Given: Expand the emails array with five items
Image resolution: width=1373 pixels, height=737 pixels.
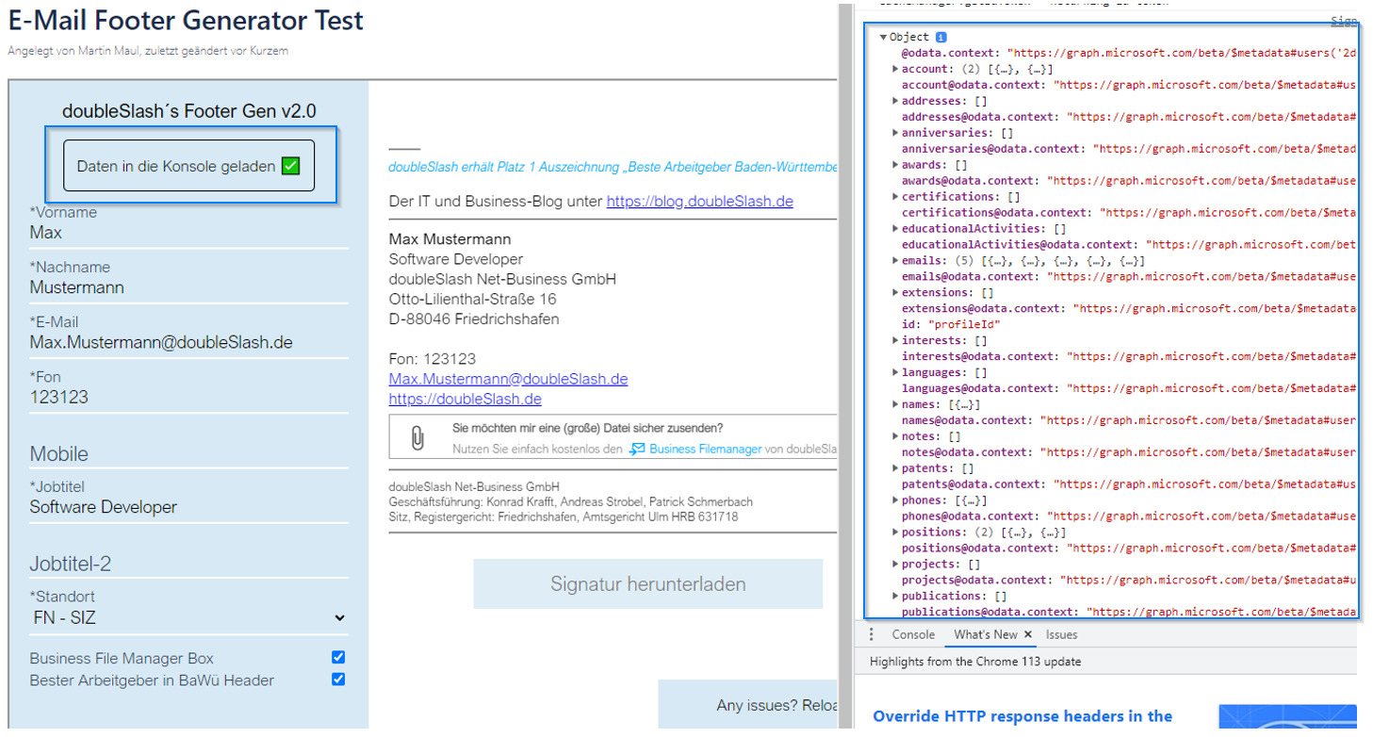Looking at the screenshot, I should tap(895, 261).
